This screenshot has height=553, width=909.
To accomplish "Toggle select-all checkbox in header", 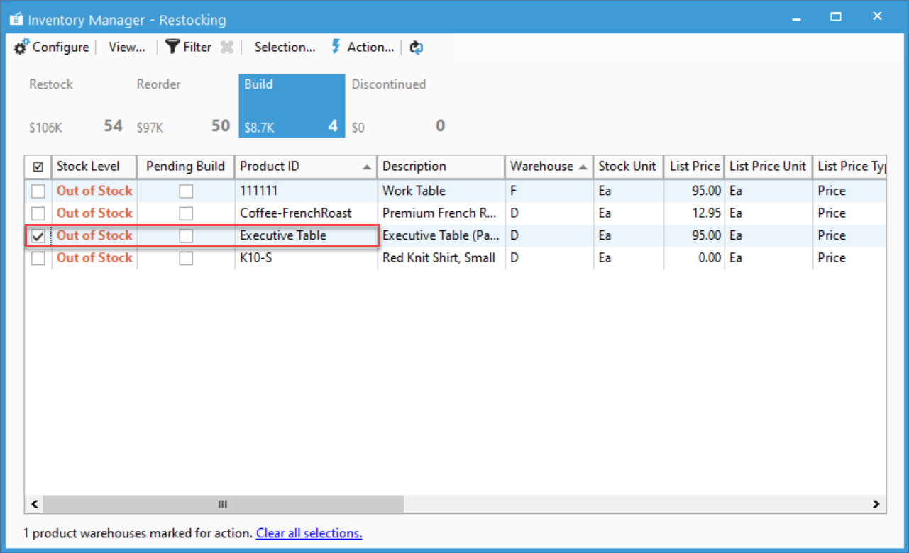I will pos(38,167).
